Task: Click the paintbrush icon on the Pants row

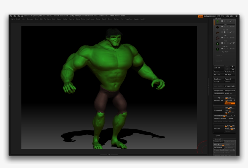Action: coord(231,38)
